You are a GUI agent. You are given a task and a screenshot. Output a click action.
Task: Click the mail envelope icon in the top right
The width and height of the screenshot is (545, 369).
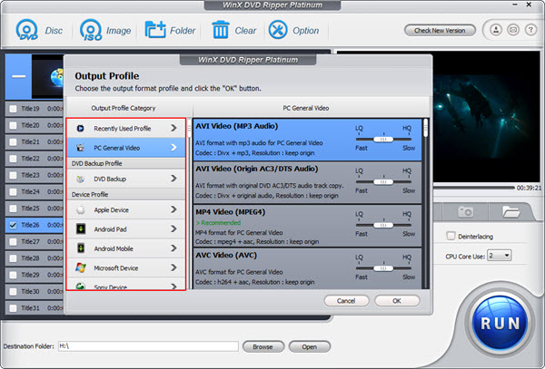coord(513,30)
